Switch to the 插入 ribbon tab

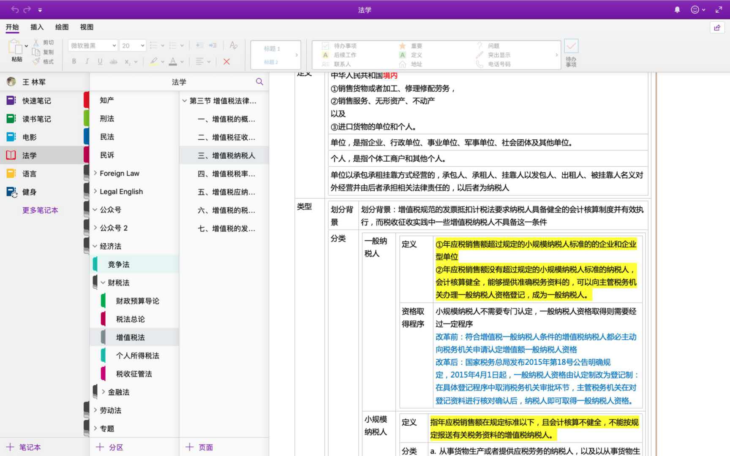[x=37, y=27]
